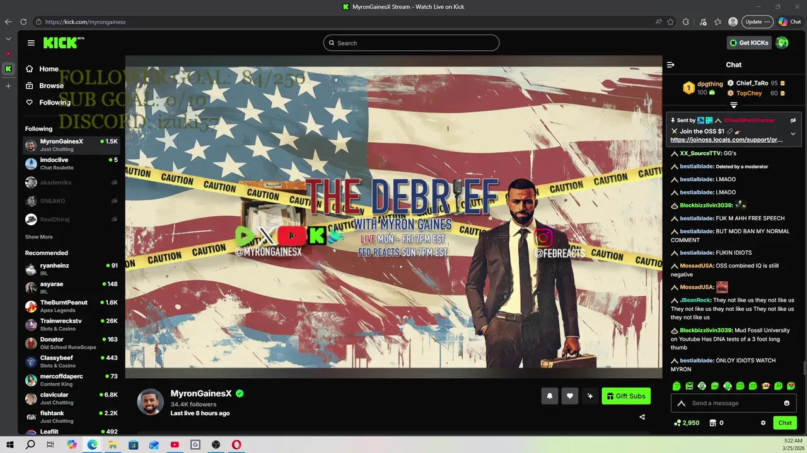Open fishtank recommended channel
Viewport: 807px width, 453px height.
pyautogui.click(x=71, y=417)
